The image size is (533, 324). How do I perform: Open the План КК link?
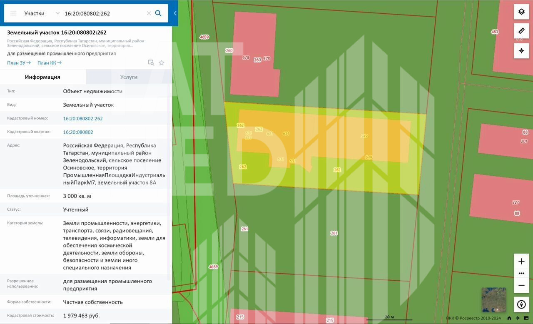(x=49, y=63)
